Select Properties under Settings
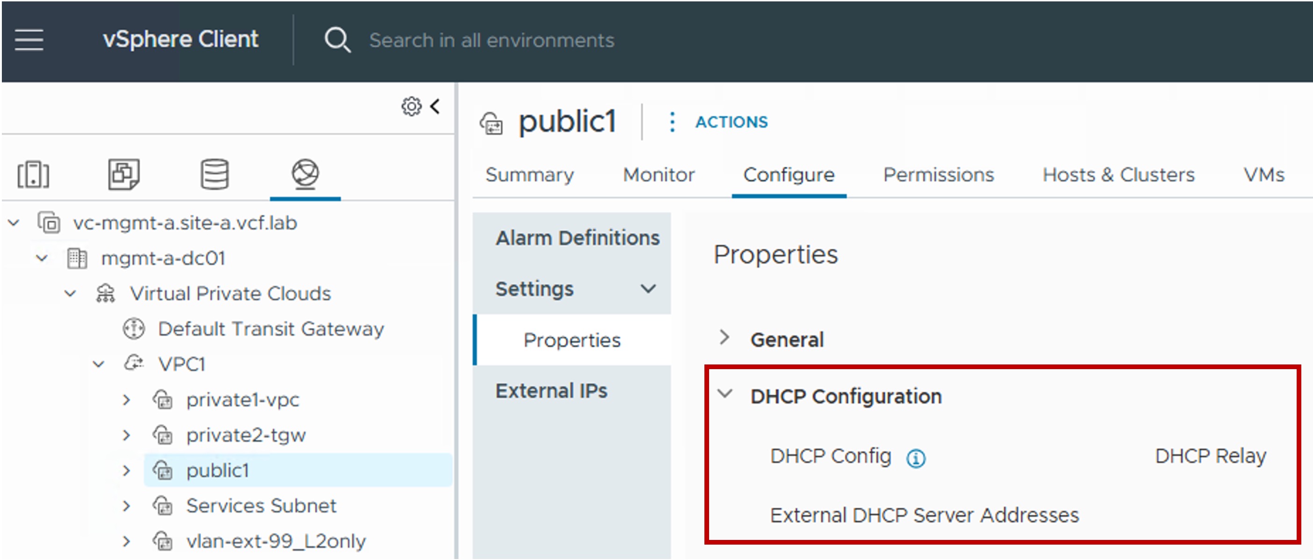This screenshot has width=1313, height=560. pyautogui.click(x=572, y=340)
